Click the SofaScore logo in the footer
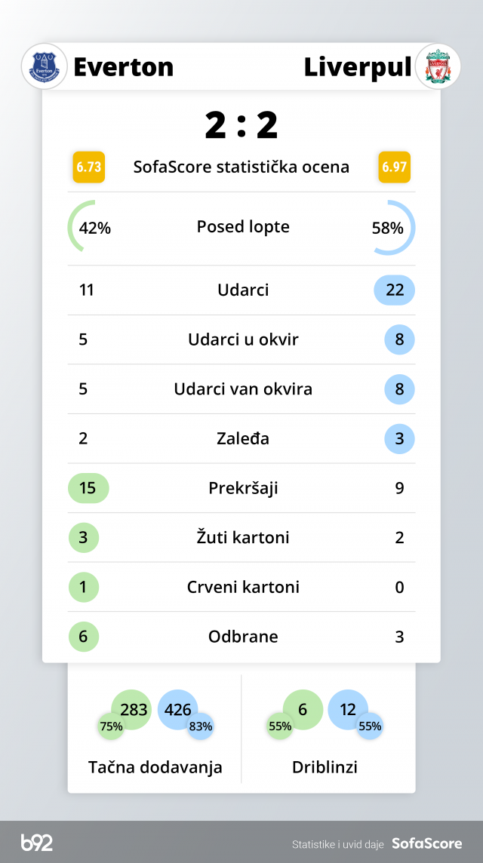Image resolution: width=483 pixels, height=863 pixels. [x=426, y=843]
